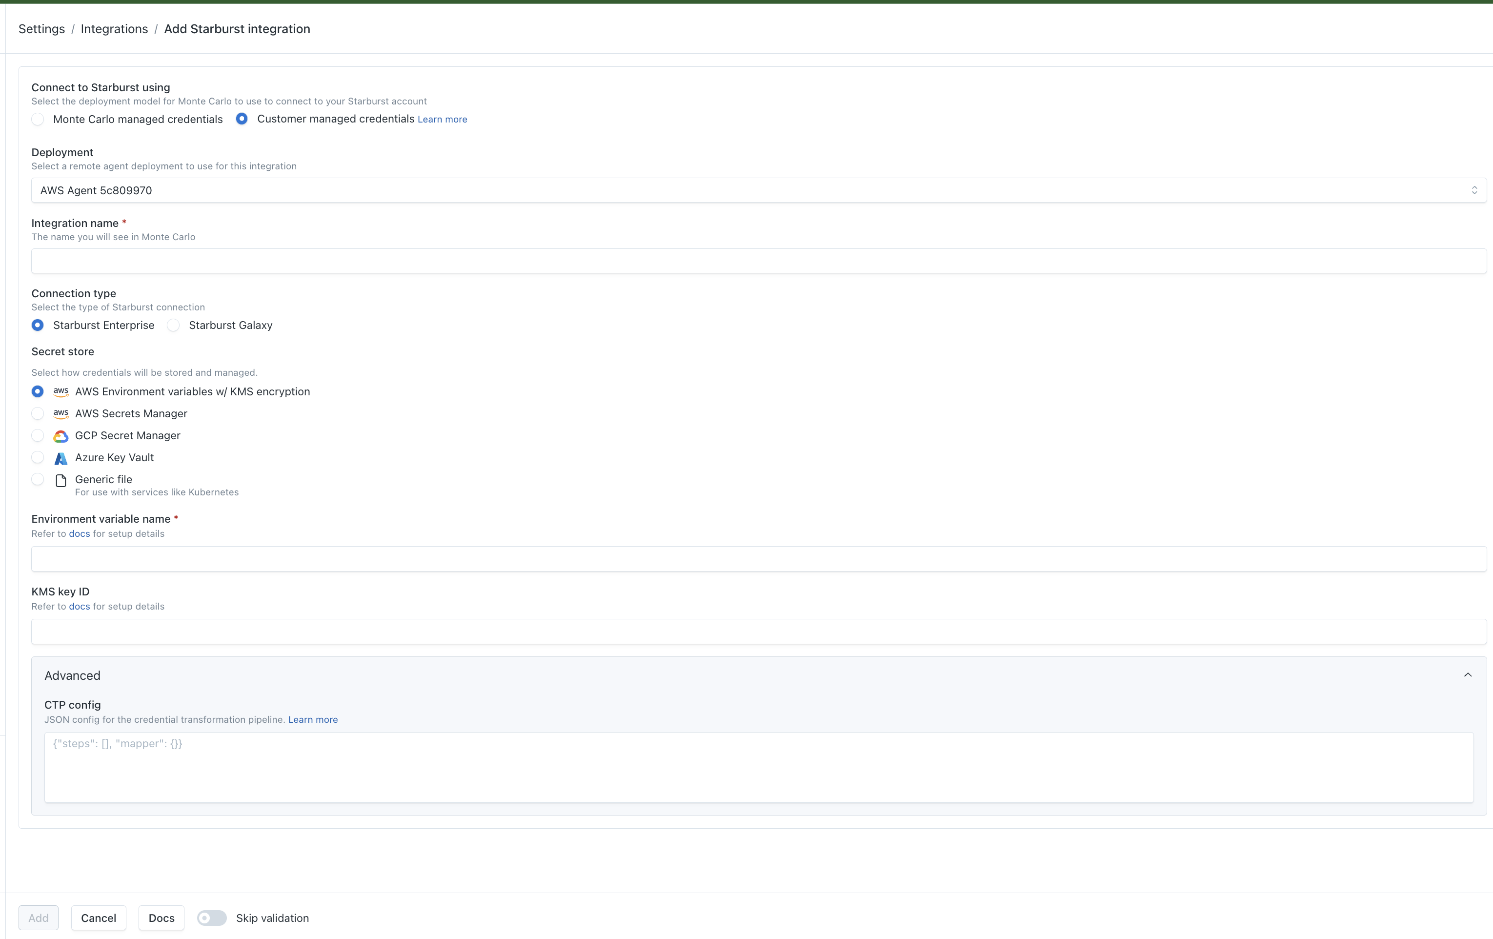Click the Azure Key Vault icon
Screen dimensions: 1493x939
coord(61,458)
